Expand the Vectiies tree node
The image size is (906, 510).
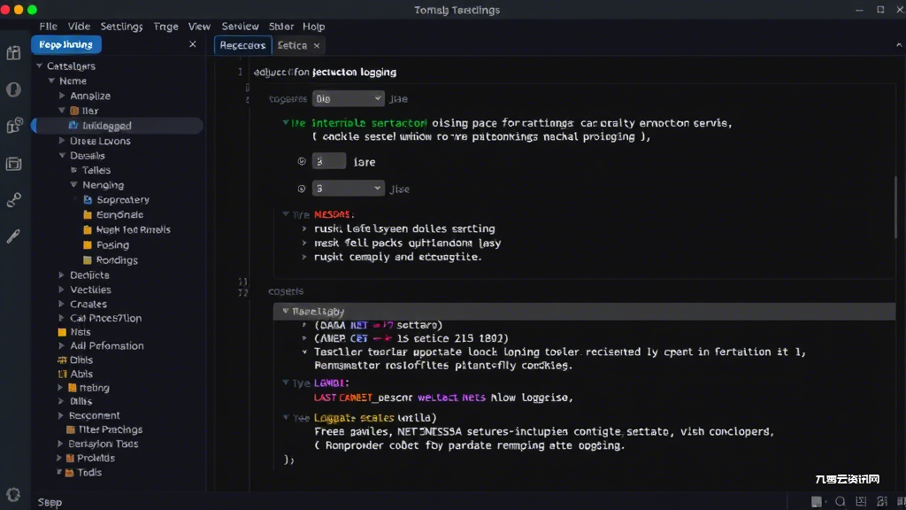pos(61,290)
